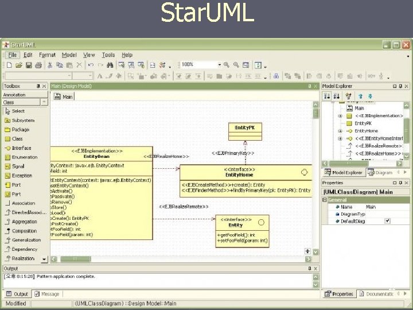
Task: Switch to the Output tab
Action: 17,294
